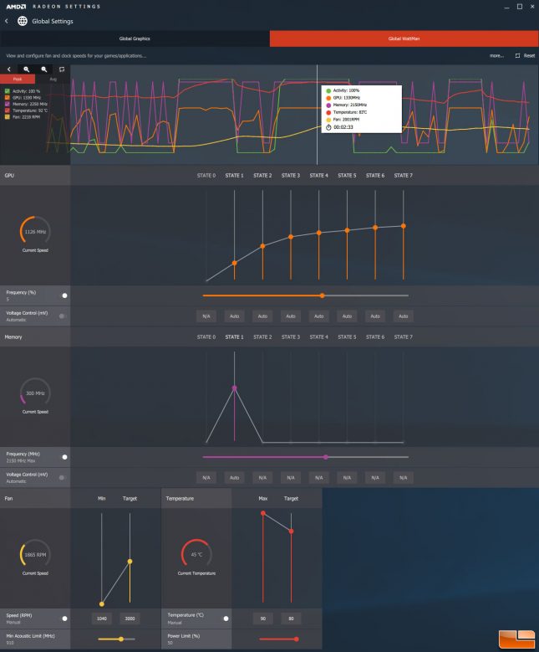Toggle the Temperature (°C) manual switch
The height and width of the screenshot is (652, 539).
(225, 619)
